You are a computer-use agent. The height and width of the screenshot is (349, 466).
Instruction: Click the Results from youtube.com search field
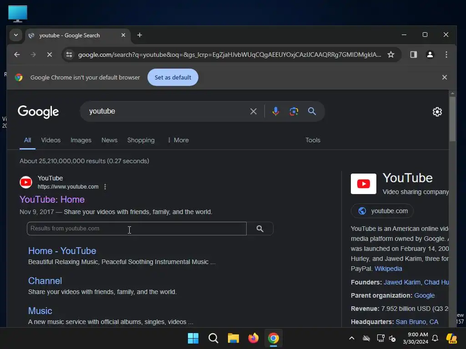tap(137, 229)
